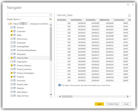Check the Employees checkbox
The width and height of the screenshot is (138, 111).
[12, 43]
